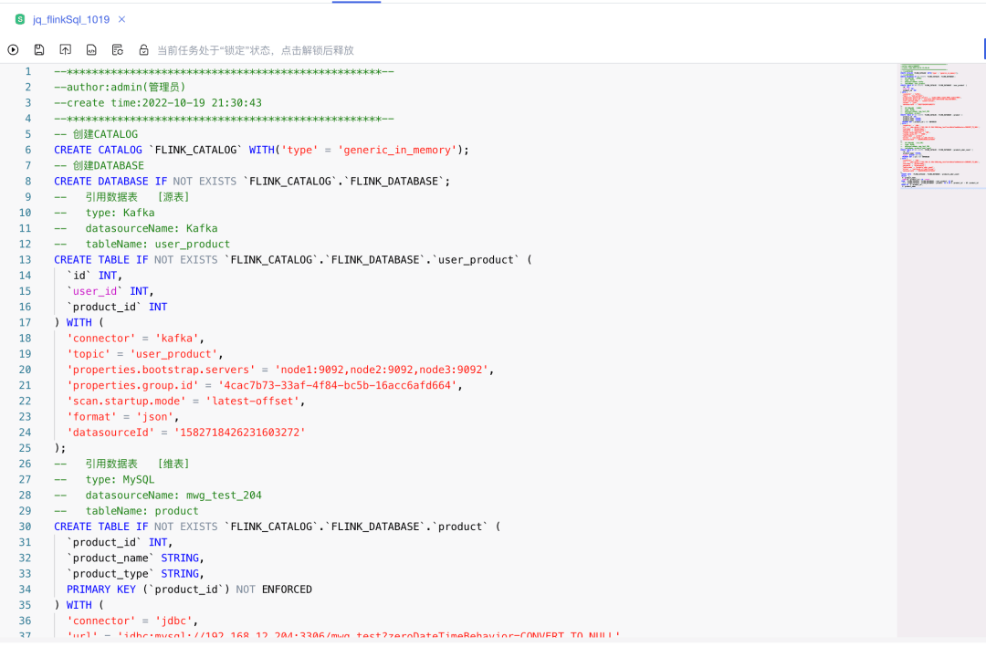Run the Flink SQL task

point(13,50)
